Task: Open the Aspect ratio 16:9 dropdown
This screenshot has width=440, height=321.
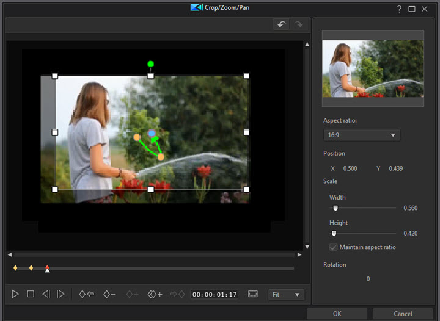Action: (362, 135)
